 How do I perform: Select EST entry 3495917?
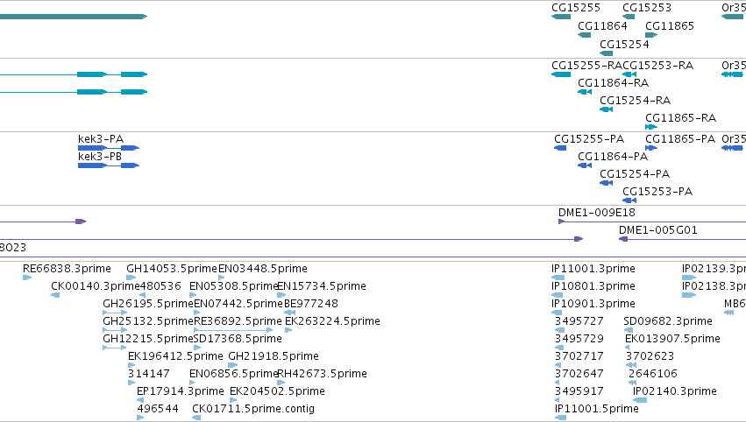(579, 391)
